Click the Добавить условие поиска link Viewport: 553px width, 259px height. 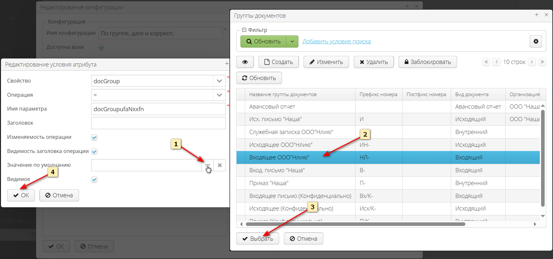click(336, 41)
